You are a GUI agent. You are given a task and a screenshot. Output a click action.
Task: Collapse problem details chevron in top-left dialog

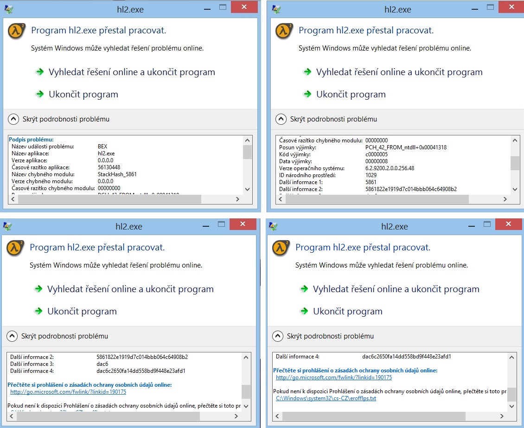point(13,119)
